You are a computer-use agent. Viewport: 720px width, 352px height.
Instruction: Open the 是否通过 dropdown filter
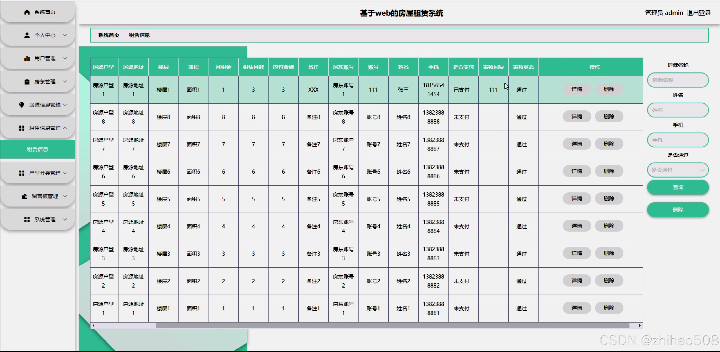(678, 170)
